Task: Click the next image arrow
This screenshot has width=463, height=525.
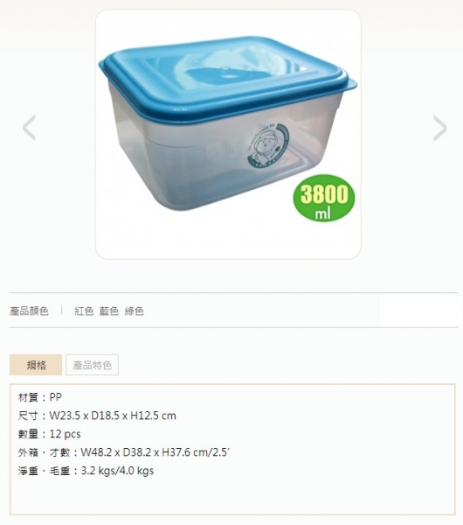Action: pos(440,128)
